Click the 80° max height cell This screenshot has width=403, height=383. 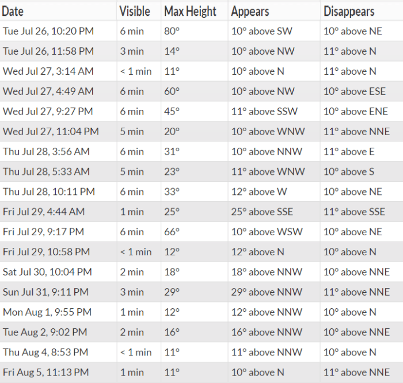[x=172, y=31]
